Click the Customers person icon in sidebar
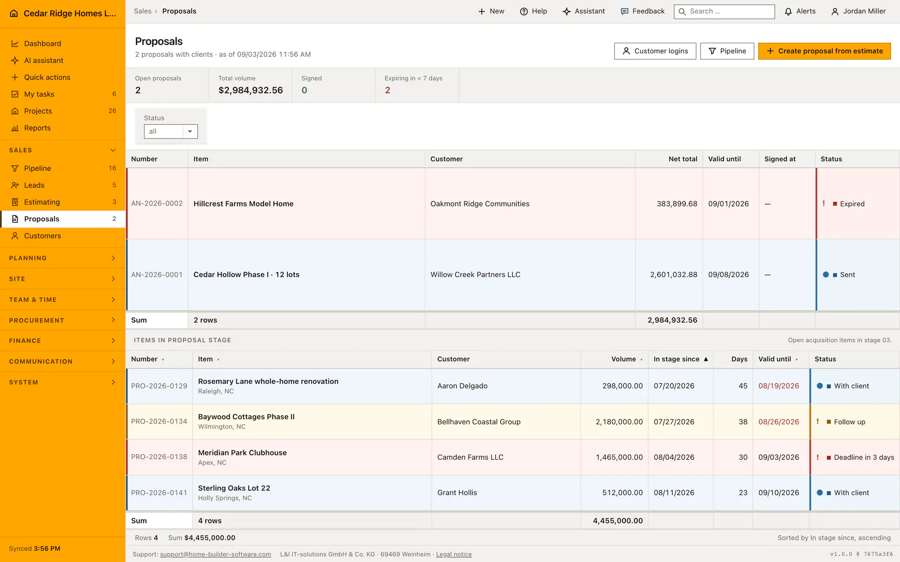 [x=15, y=236]
